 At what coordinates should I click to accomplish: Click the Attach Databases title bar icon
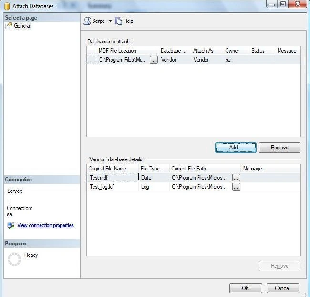(x=7, y=6)
